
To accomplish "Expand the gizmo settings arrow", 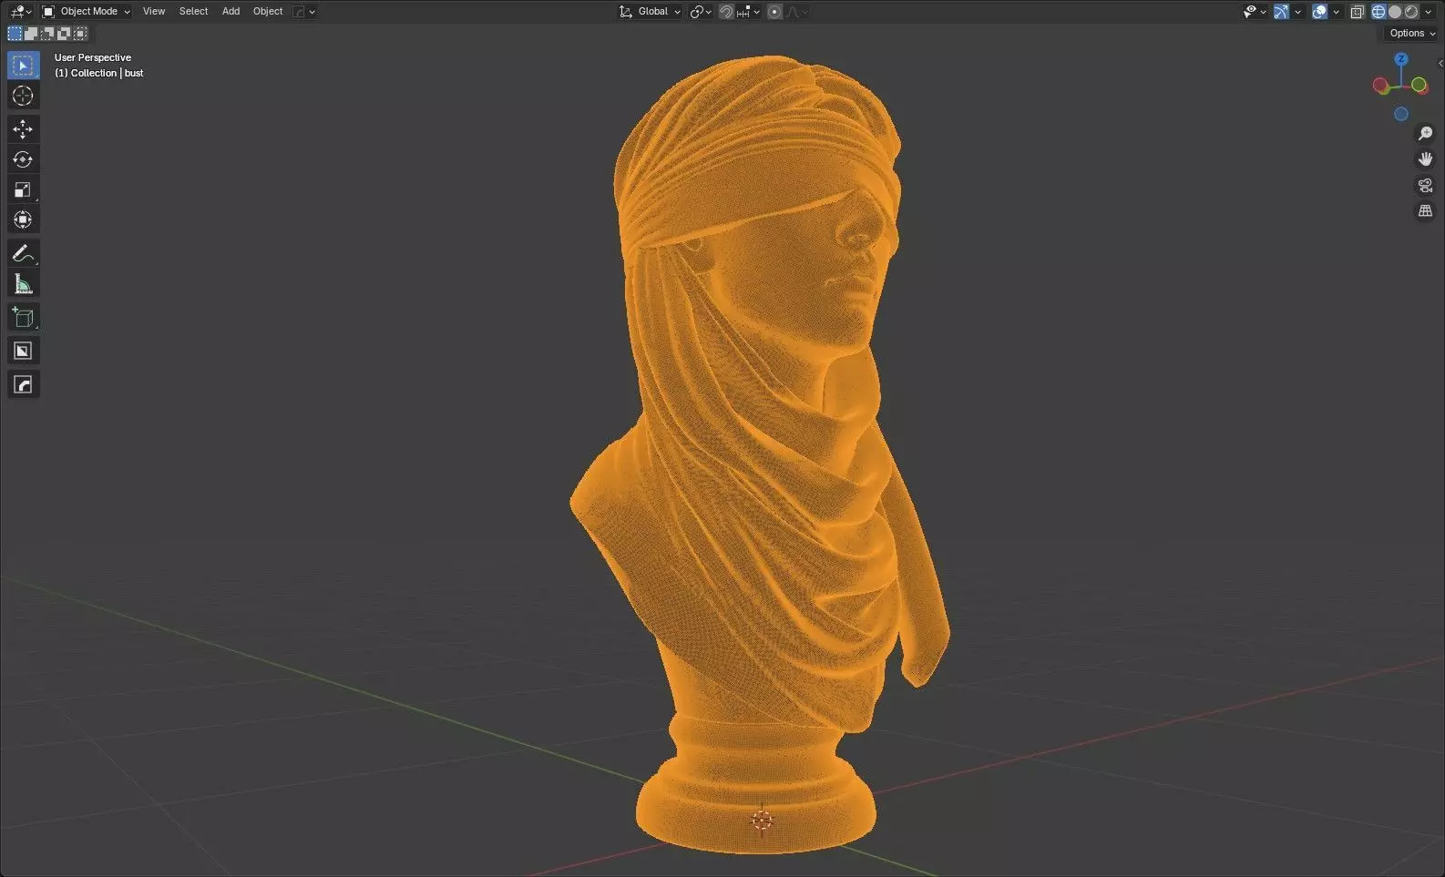I will coord(1298,12).
